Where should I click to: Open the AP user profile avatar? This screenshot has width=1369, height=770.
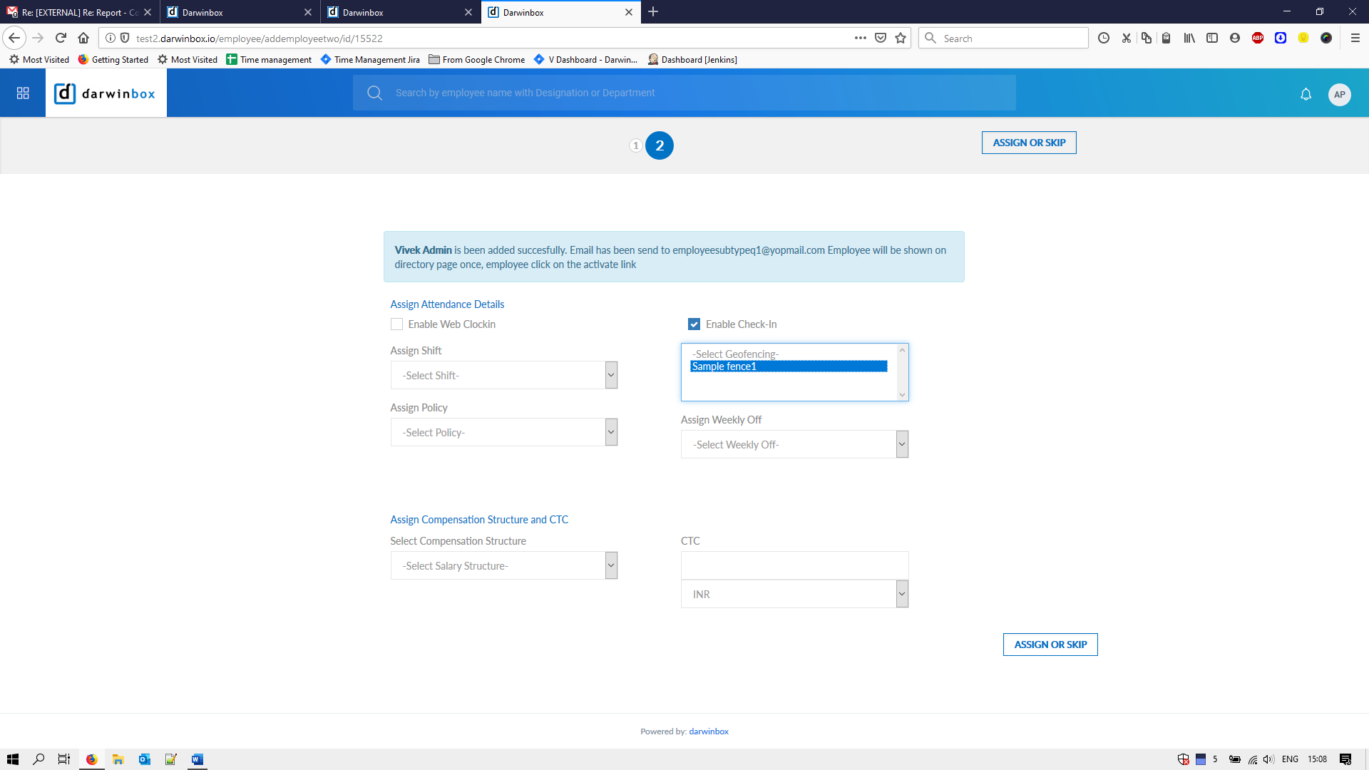point(1339,94)
